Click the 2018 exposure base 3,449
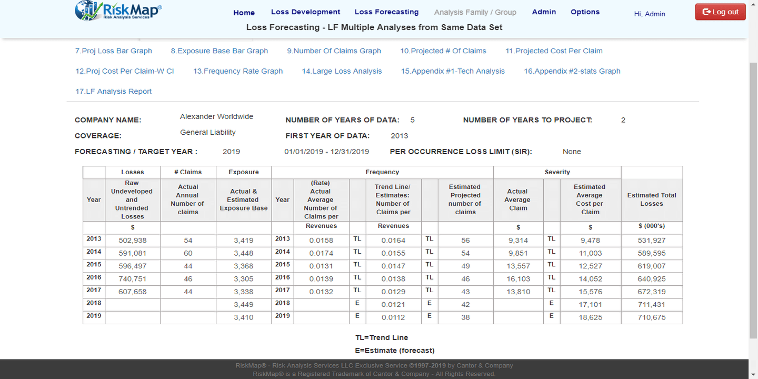758x379 pixels. click(244, 304)
